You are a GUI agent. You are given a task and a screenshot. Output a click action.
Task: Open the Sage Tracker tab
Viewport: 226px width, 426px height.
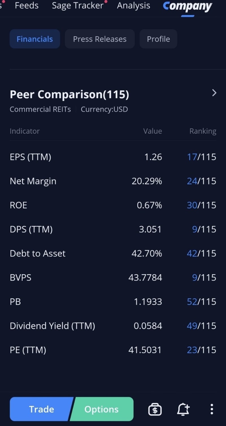[78, 6]
